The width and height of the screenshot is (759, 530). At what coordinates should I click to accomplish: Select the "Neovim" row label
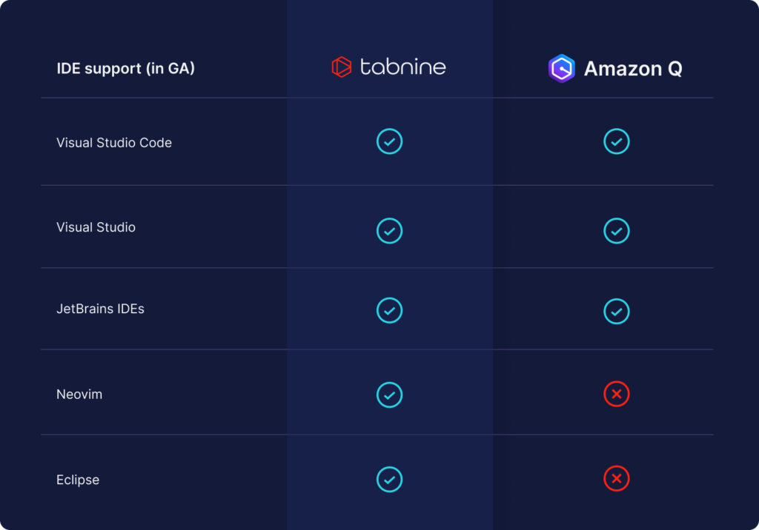click(x=79, y=395)
